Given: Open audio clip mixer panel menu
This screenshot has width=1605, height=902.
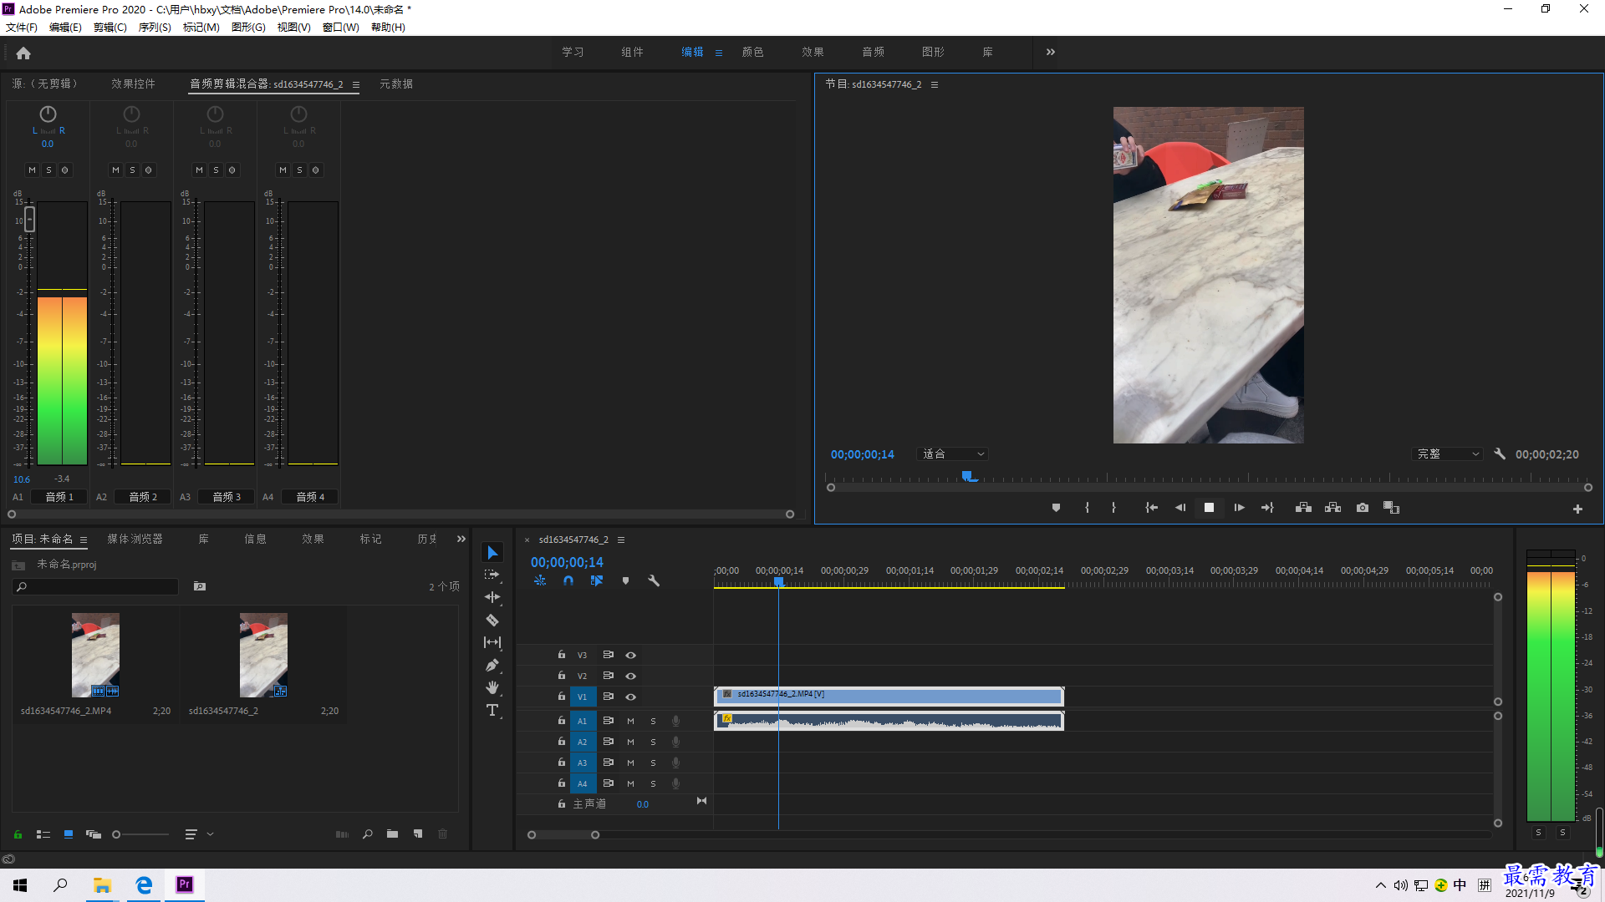Looking at the screenshot, I should (x=356, y=84).
